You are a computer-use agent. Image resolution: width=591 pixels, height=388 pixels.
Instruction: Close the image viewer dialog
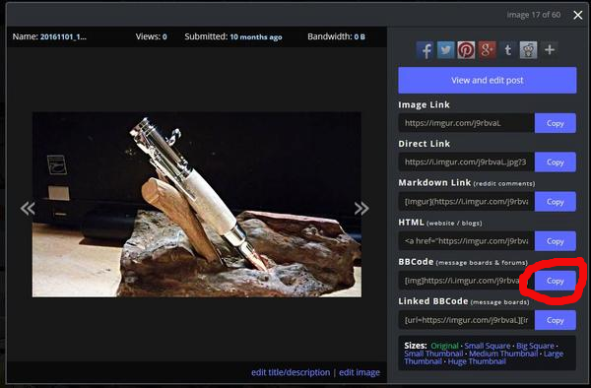pos(577,15)
